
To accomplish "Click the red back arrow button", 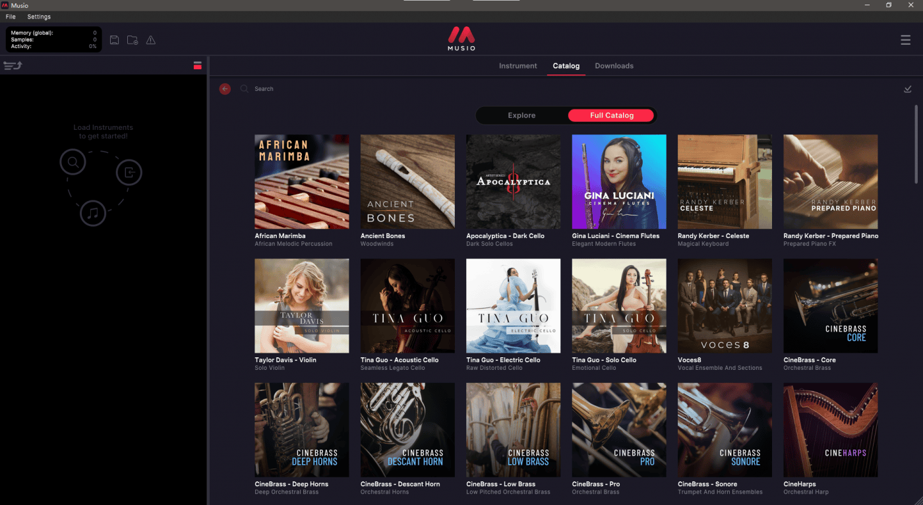I will 225,88.
